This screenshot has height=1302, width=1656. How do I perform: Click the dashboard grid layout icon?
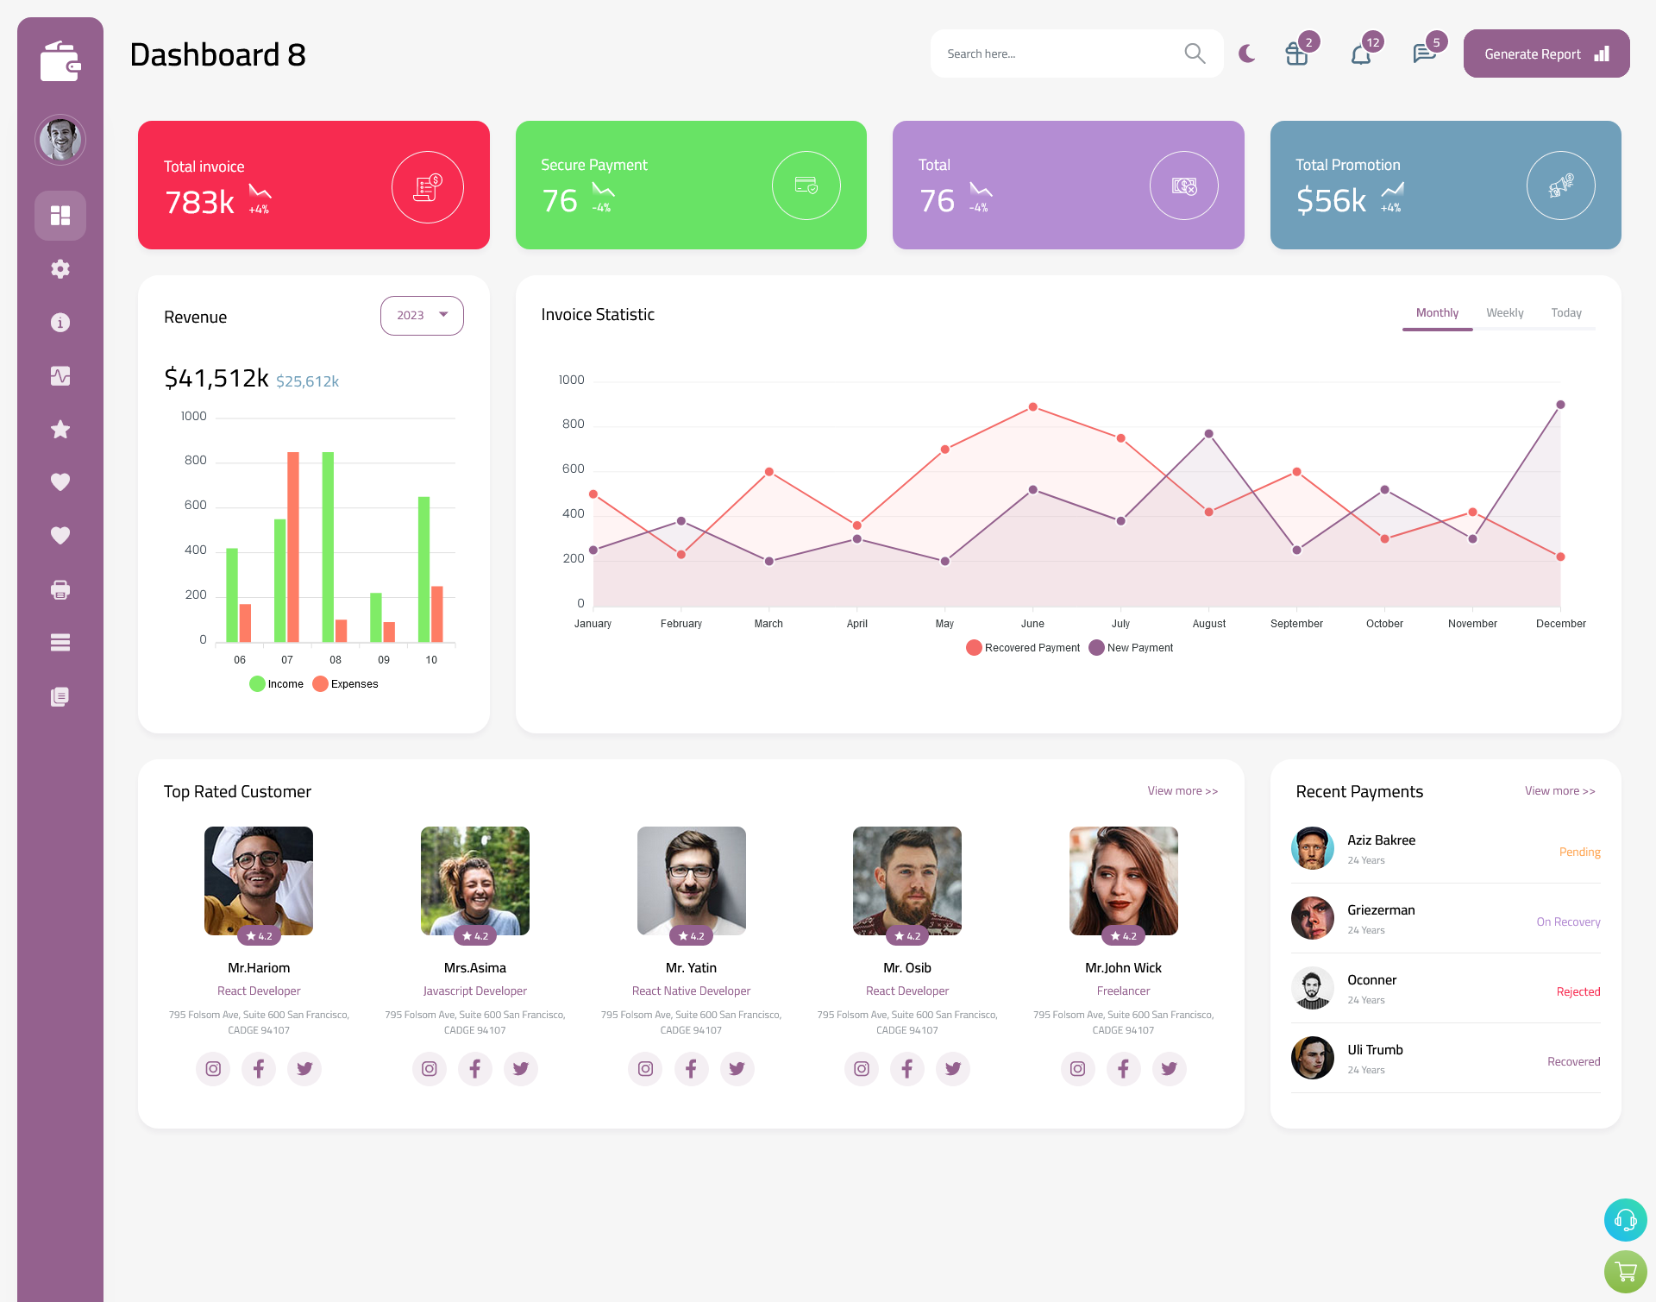(60, 215)
